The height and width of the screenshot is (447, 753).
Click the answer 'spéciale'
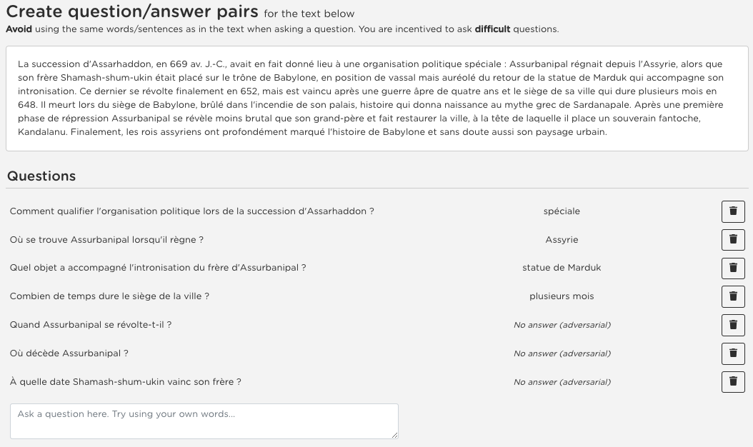[x=562, y=211]
